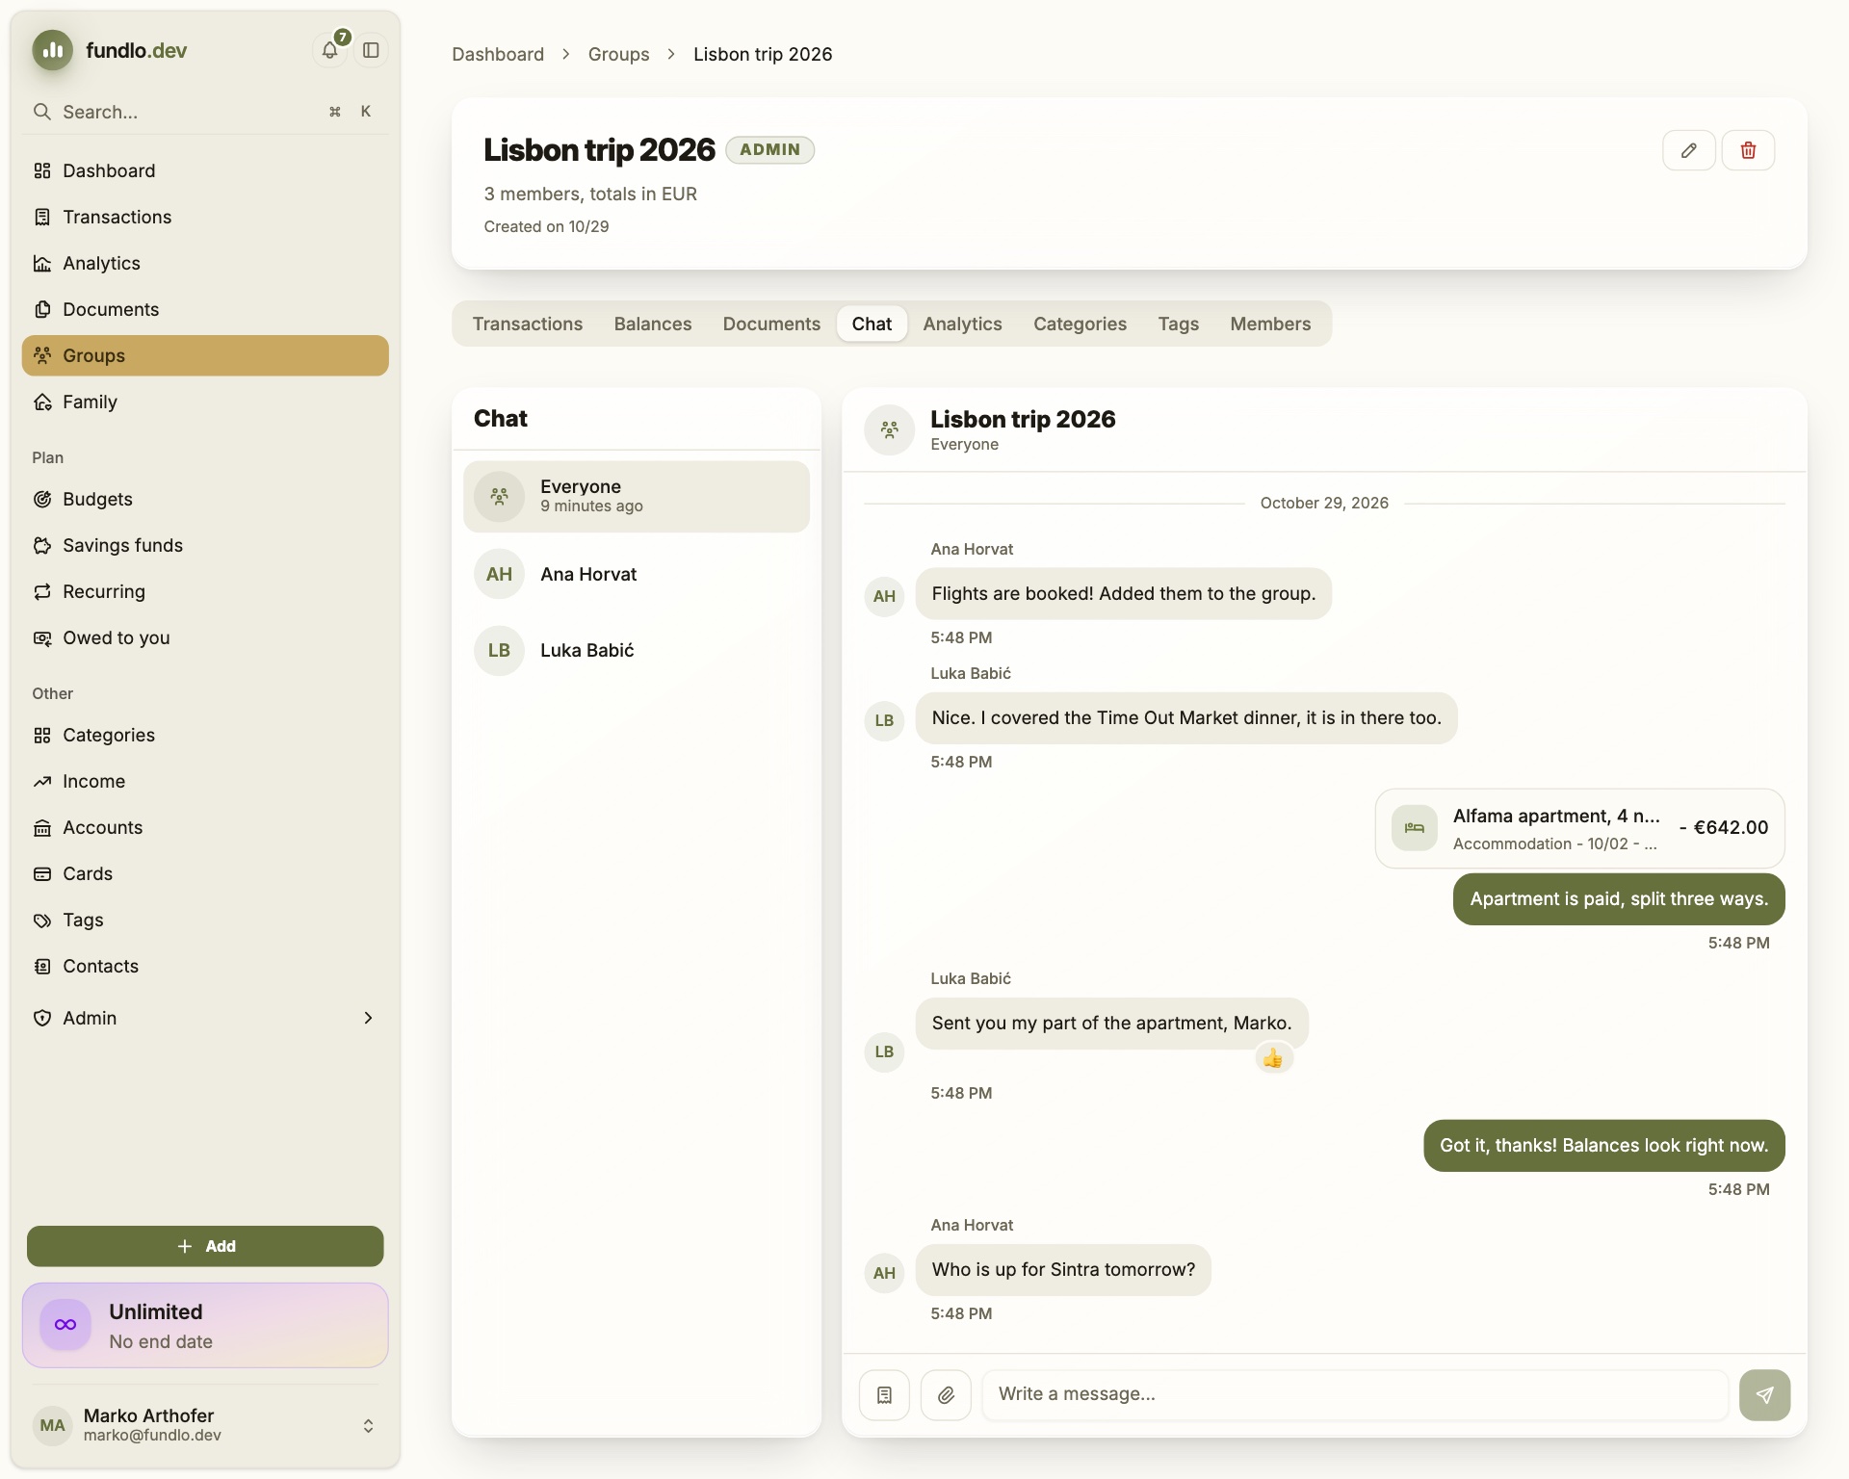The width and height of the screenshot is (1849, 1479).
Task: Switch to the group Transactions tab
Action: [x=528, y=324]
